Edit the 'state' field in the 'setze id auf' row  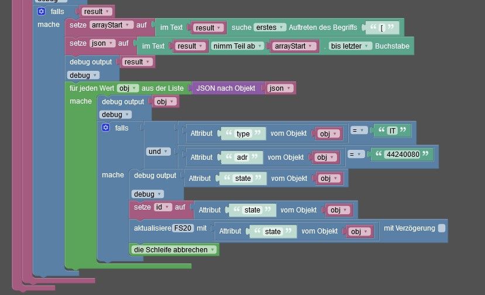(x=252, y=210)
